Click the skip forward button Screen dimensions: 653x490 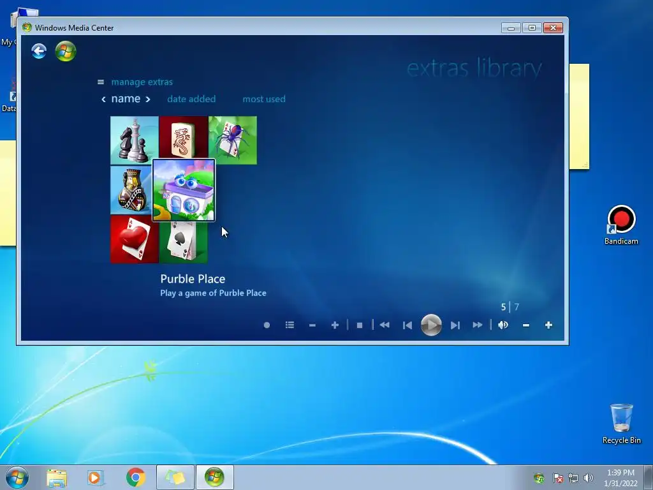[455, 325]
